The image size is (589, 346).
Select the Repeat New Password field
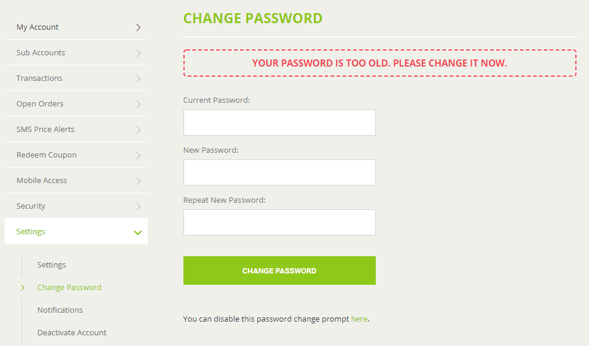click(279, 222)
